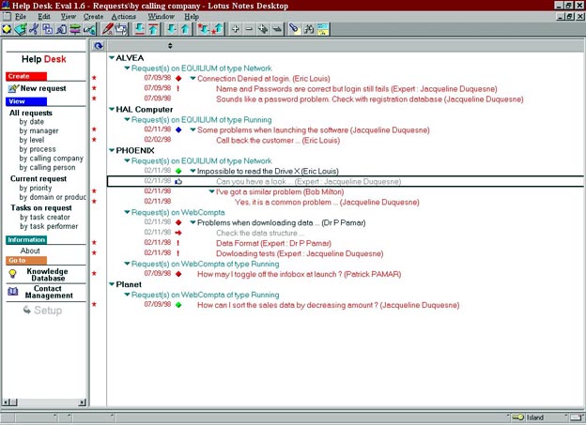Screen dimensions: 586x425
Task: Click the New request link
Action: tap(43, 88)
